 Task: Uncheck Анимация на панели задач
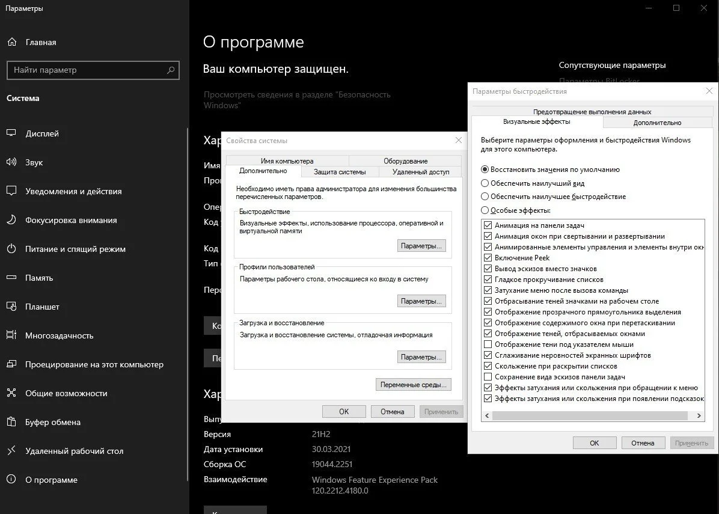click(x=488, y=225)
